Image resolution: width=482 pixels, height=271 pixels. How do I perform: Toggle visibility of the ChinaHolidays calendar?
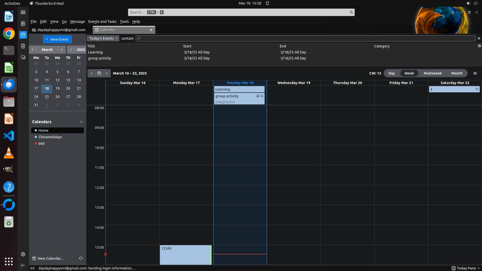(x=36, y=137)
